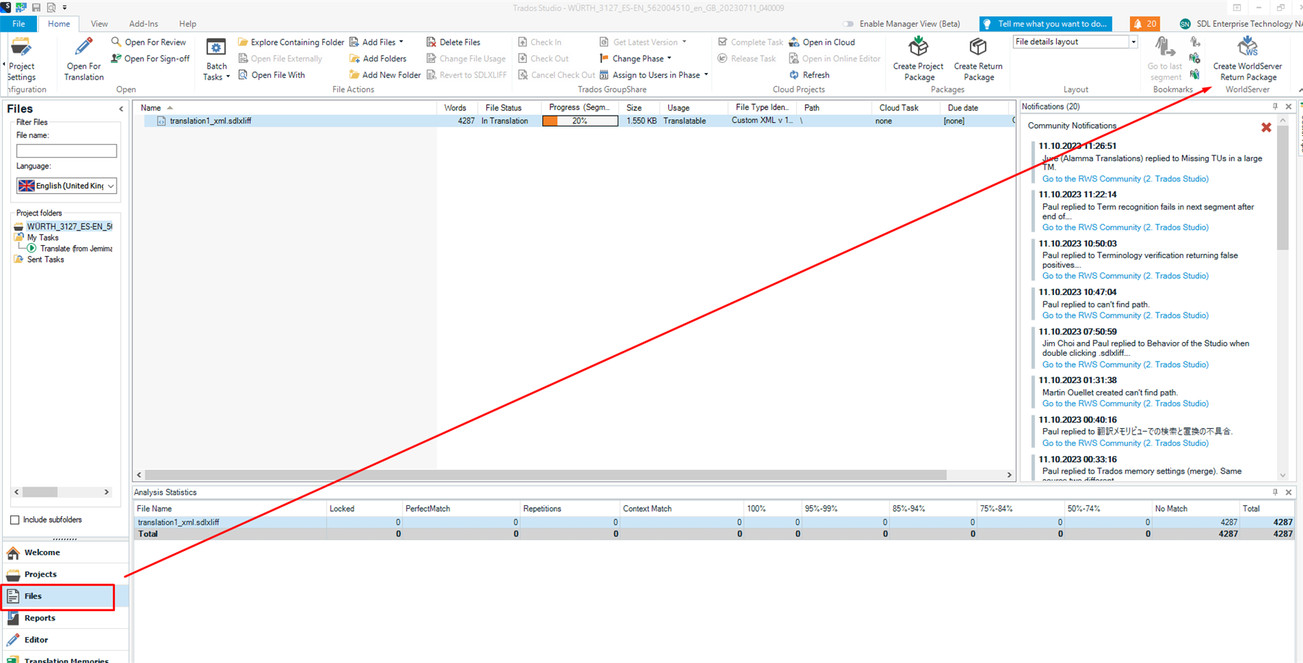Open the Add Files dropdown

click(x=376, y=42)
